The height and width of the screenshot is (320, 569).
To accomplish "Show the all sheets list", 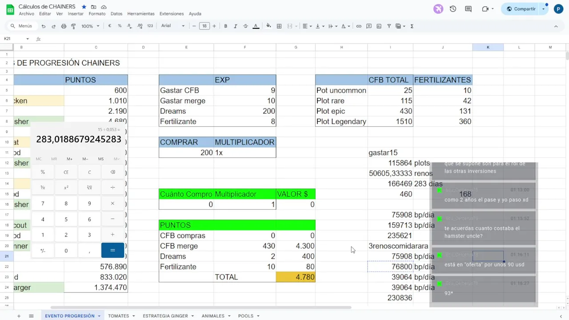I will tap(31, 316).
